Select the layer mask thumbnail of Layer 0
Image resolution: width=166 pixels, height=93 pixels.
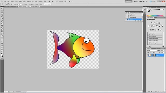(154, 55)
